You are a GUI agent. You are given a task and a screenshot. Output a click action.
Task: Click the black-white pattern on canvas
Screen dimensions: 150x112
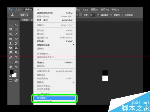(x=105, y=76)
